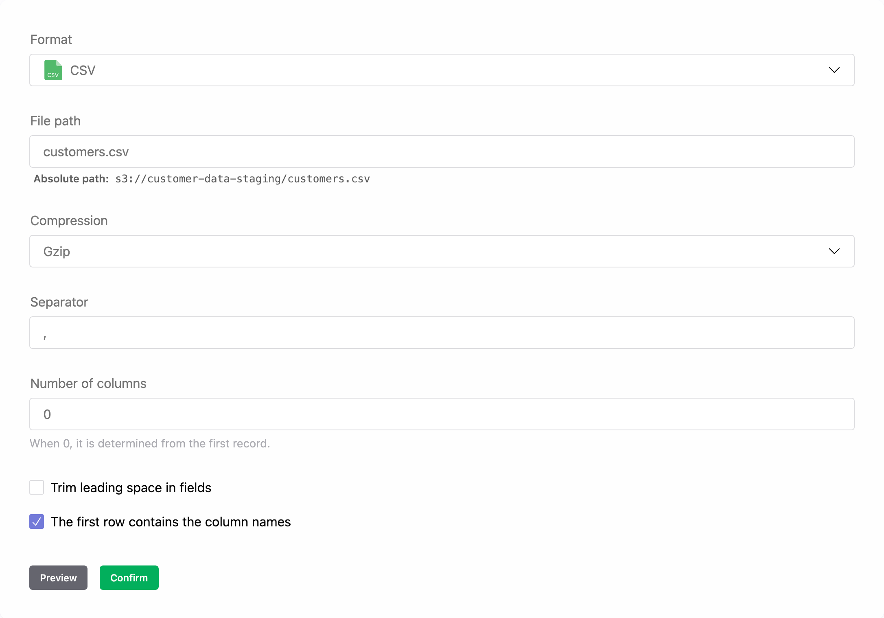884x618 pixels.
Task: Uncheck first row contains column names
Action: click(x=36, y=522)
